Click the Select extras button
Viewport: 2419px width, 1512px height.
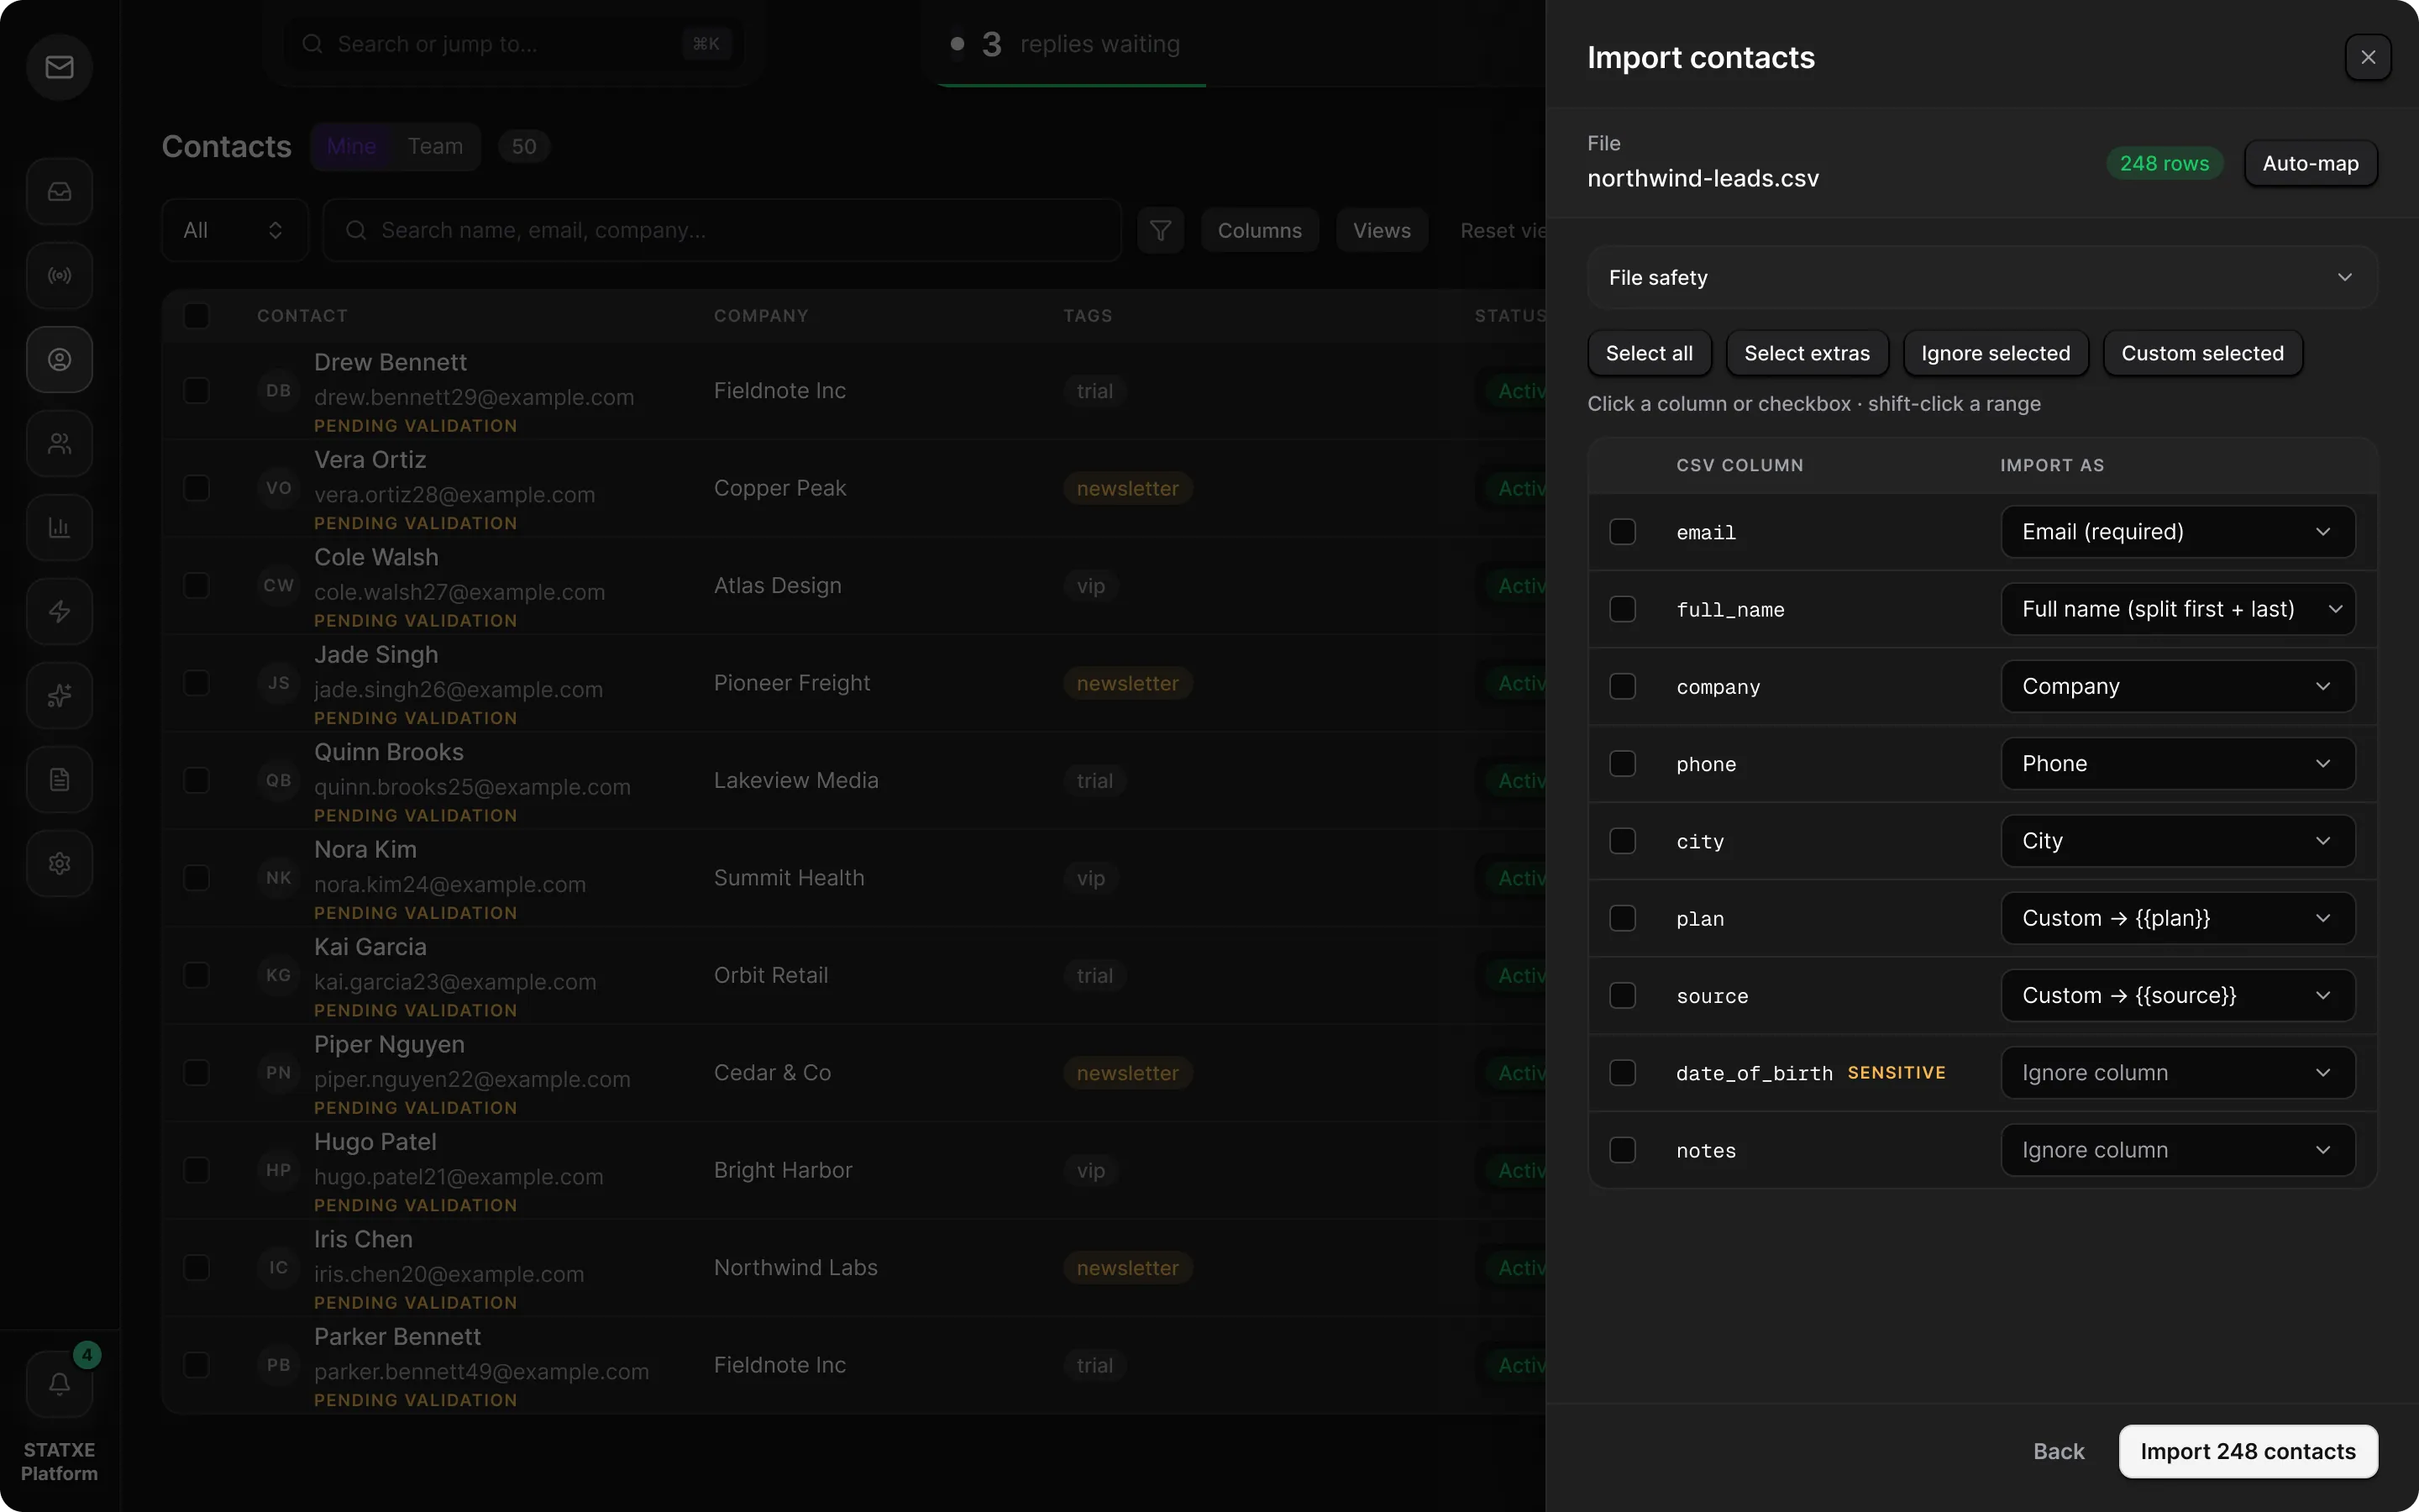pos(1806,353)
